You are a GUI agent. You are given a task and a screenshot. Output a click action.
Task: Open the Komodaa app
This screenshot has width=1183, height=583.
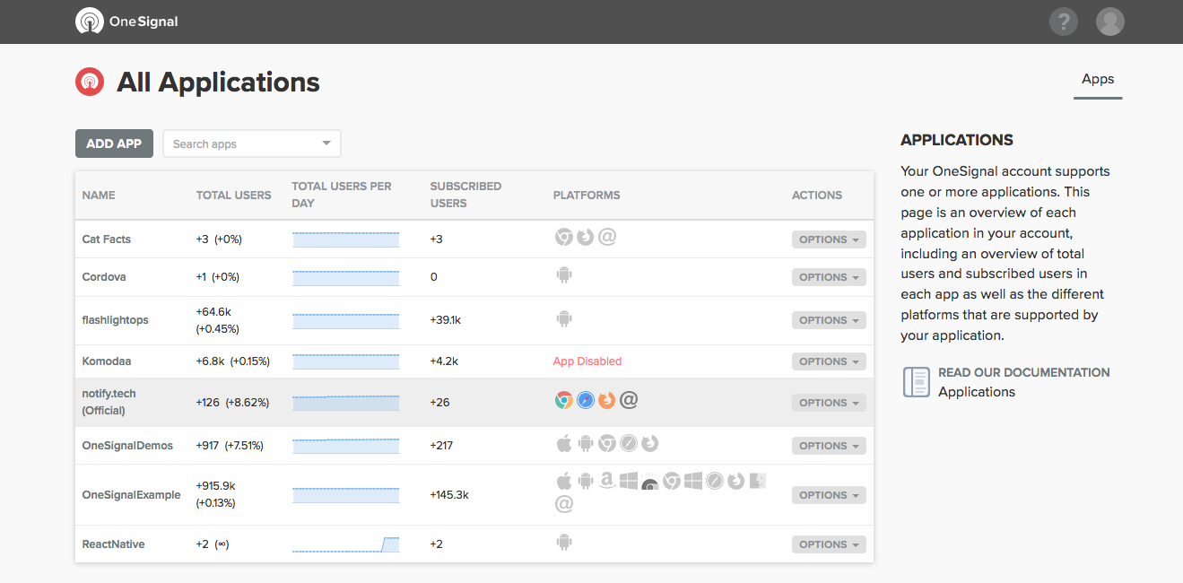pos(106,361)
